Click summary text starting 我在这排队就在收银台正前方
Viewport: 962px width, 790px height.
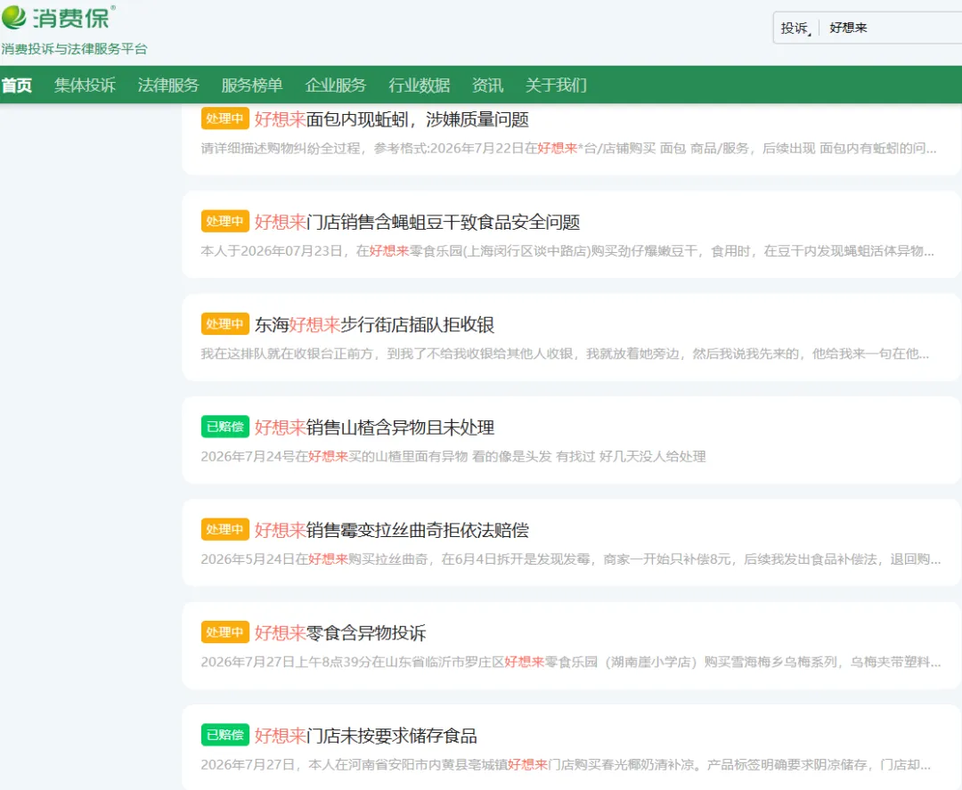(565, 354)
